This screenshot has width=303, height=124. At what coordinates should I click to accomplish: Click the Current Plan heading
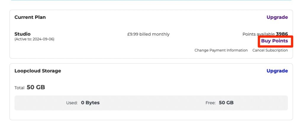pyautogui.click(x=30, y=17)
